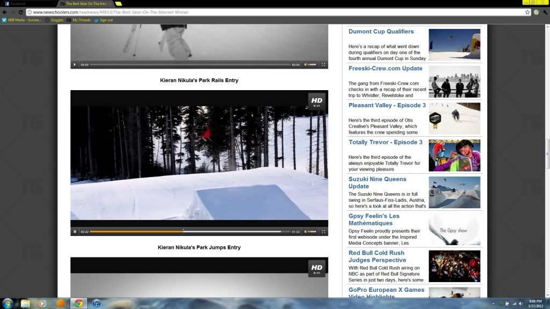
Task: Click the address bar URL field
Action: pos(269,12)
